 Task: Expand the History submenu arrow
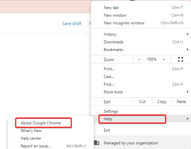tap(188, 34)
